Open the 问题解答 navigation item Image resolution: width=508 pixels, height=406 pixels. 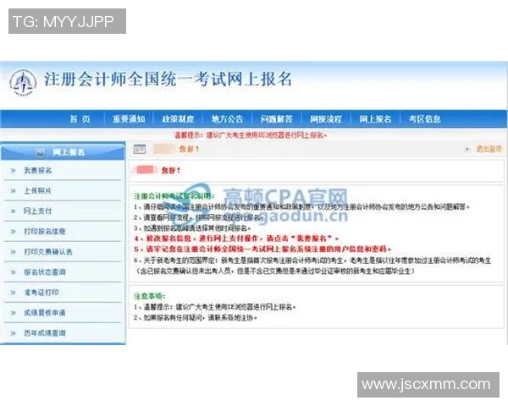point(277,118)
